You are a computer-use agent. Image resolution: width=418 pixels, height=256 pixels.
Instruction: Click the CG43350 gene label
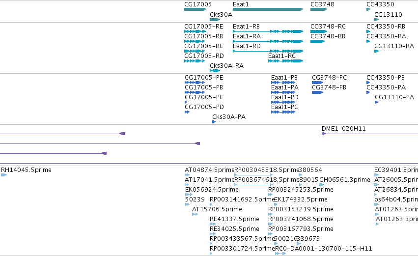380,4
